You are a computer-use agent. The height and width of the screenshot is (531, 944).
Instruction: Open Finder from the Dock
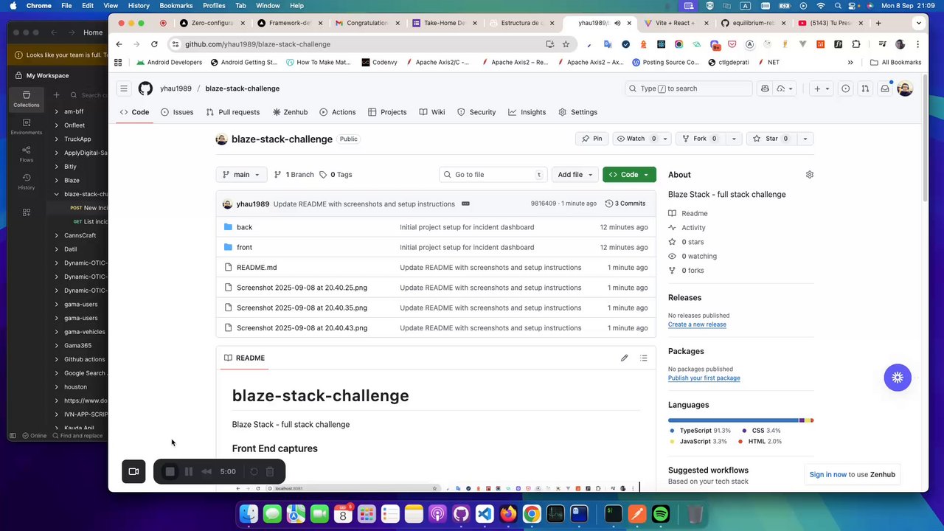click(249, 514)
